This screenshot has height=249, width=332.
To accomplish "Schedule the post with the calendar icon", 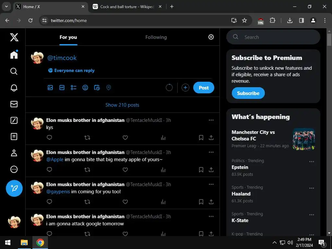I will click(x=97, y=88).
